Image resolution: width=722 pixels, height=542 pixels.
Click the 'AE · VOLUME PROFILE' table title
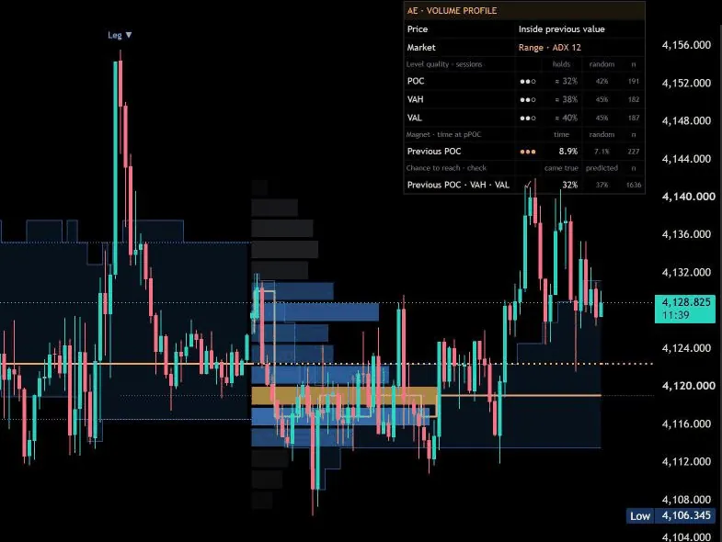coord(452,11)
